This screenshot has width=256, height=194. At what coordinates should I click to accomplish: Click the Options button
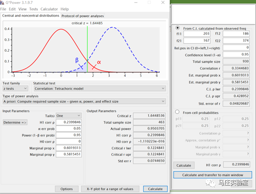point(67,189)
